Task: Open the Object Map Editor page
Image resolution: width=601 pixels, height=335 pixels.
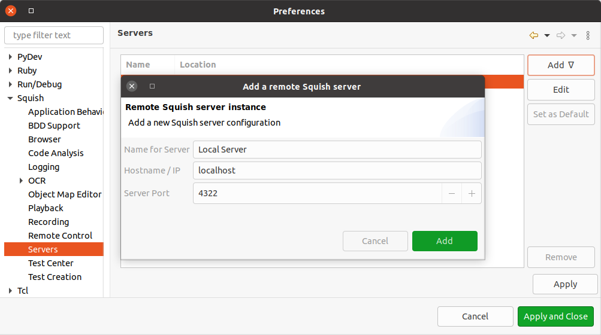Action: coord(65,194)
